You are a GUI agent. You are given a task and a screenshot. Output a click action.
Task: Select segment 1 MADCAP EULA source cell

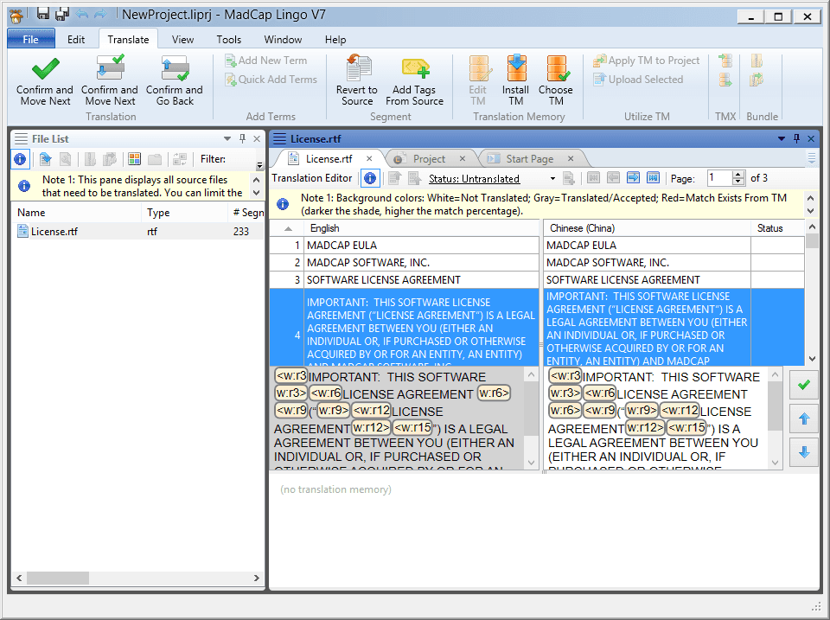pos(422,245)
